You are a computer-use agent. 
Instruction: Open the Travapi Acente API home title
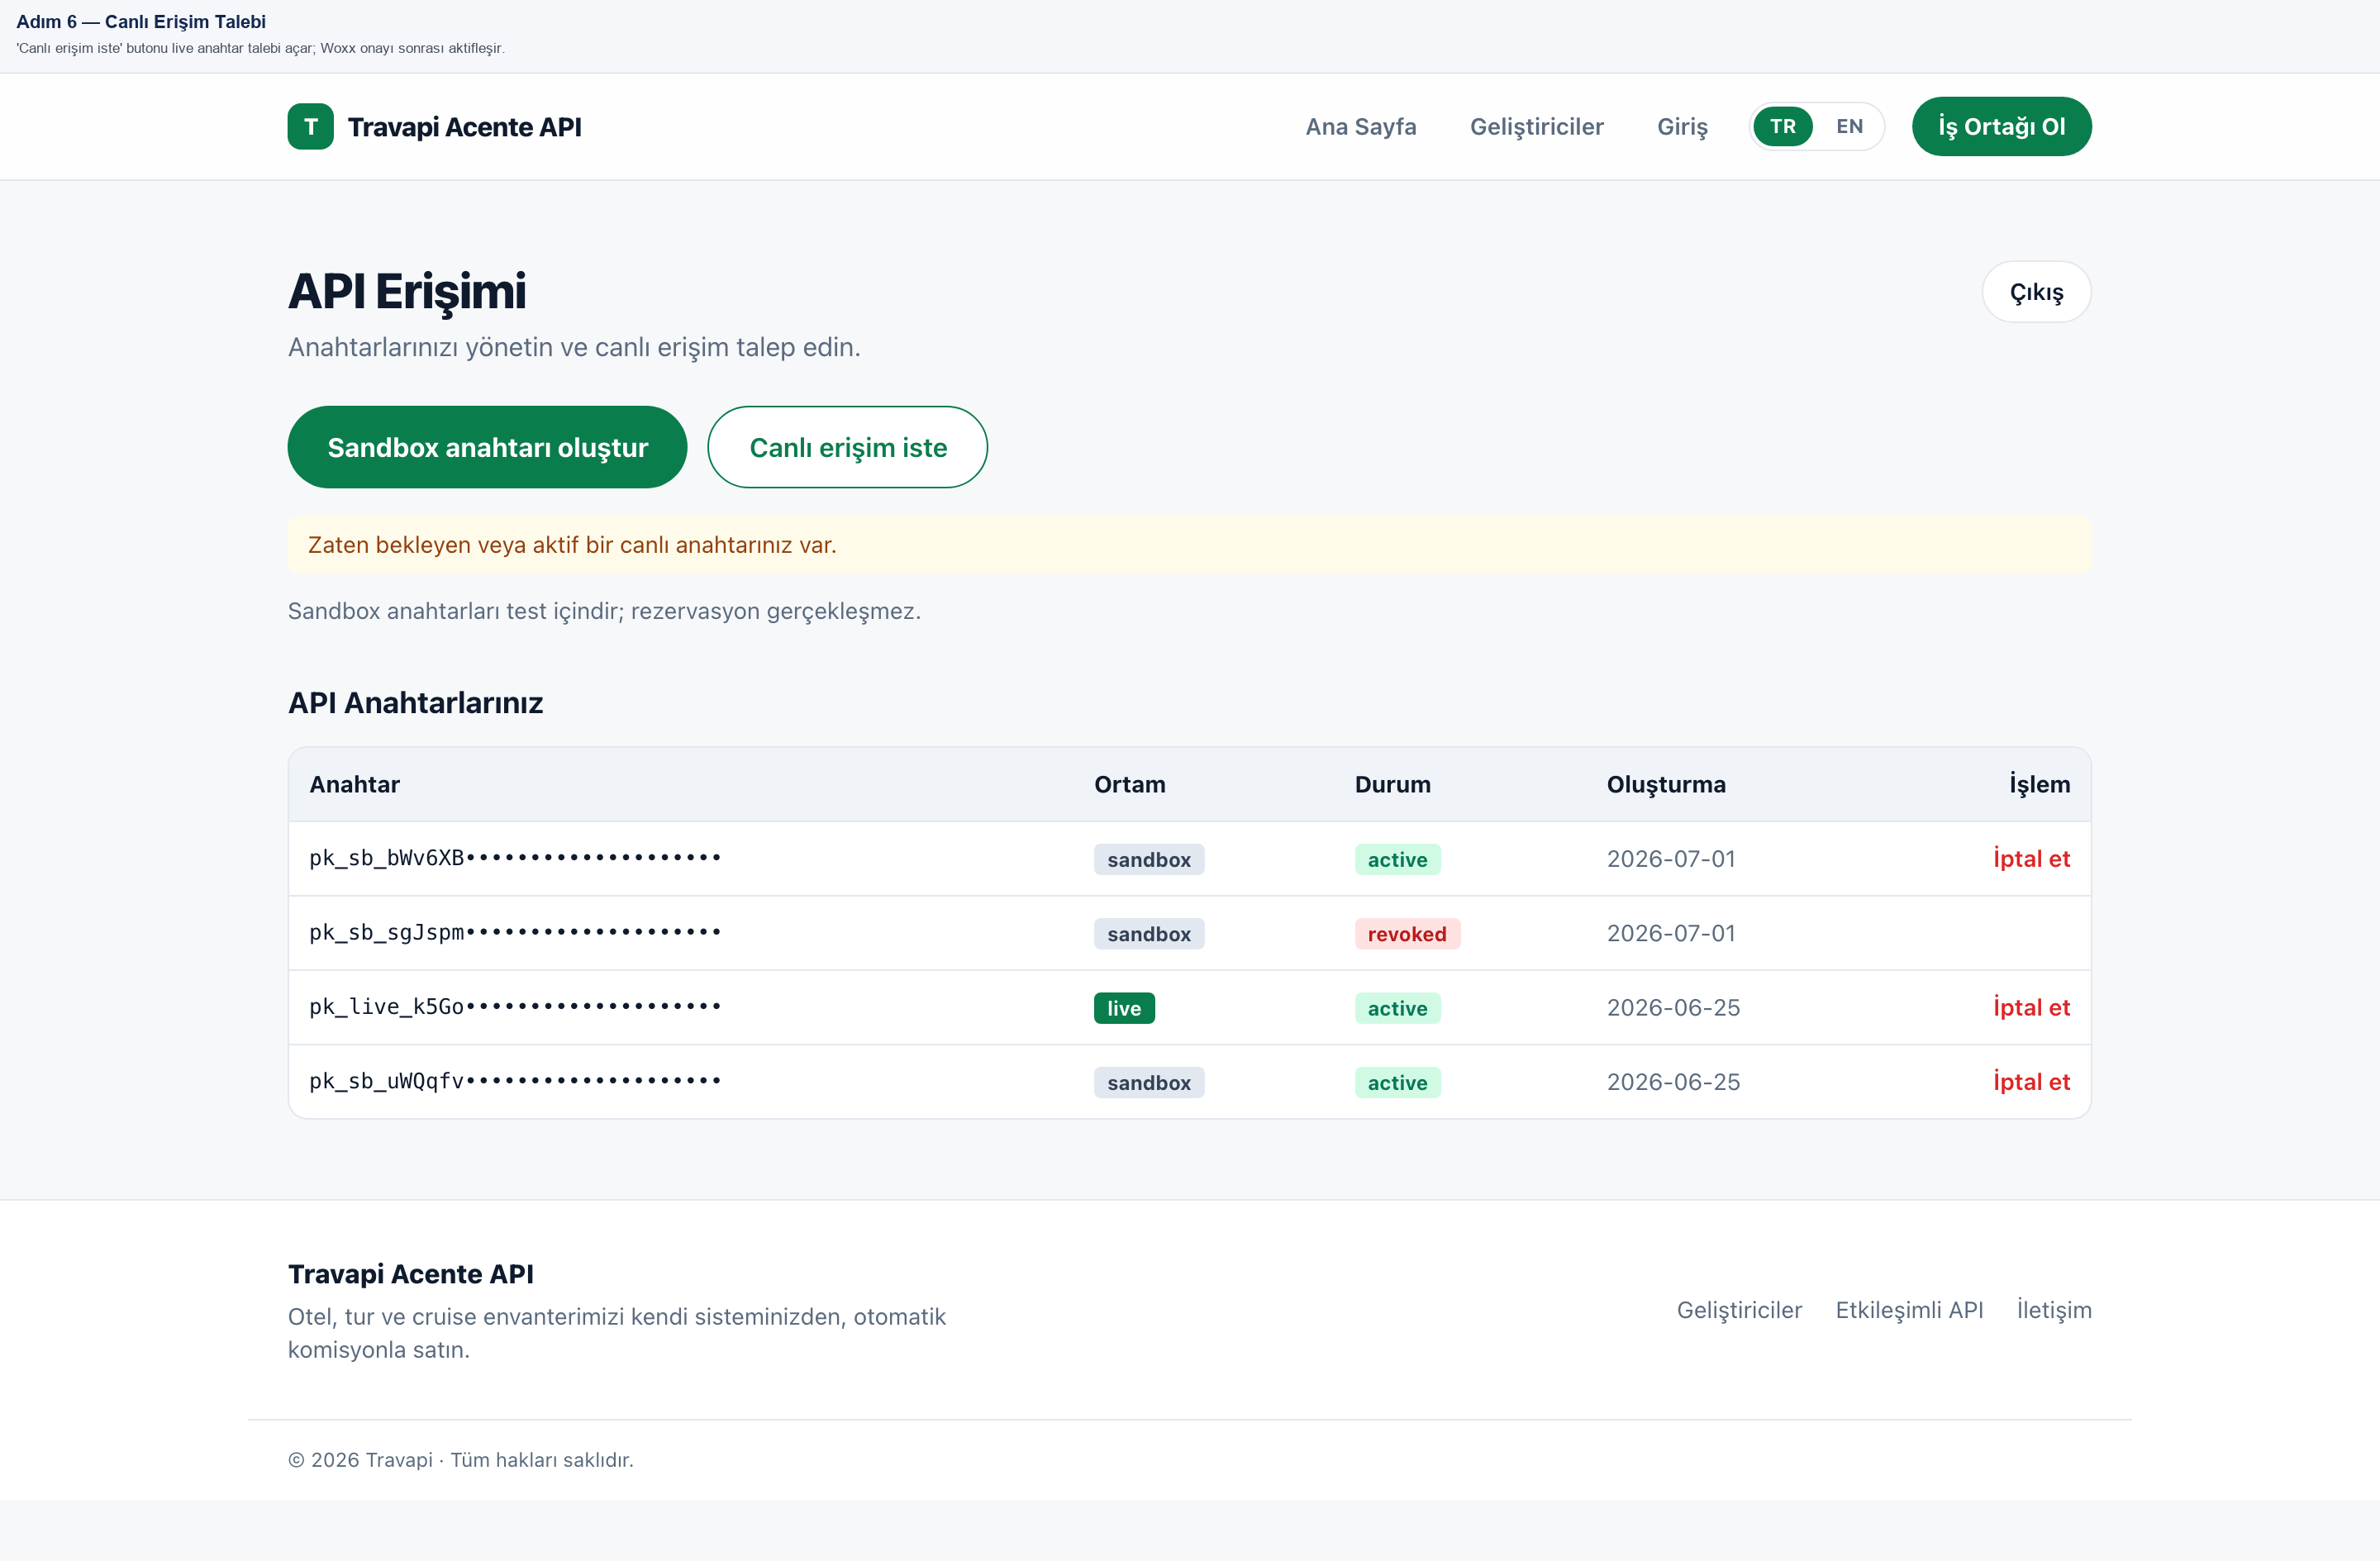tap(464, 127)
